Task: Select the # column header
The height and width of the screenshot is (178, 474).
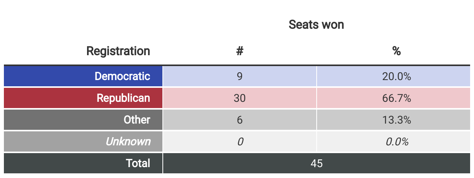Action: (x=240, y=51)
